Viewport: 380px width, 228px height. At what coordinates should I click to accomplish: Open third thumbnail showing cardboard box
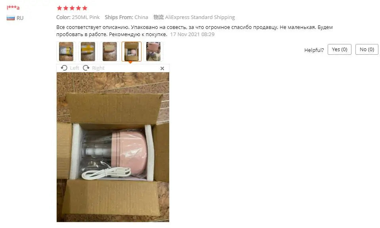110,52
